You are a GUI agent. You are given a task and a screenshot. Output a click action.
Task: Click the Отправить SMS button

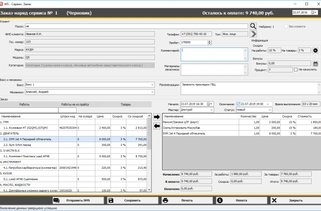[x=77, y=200]
